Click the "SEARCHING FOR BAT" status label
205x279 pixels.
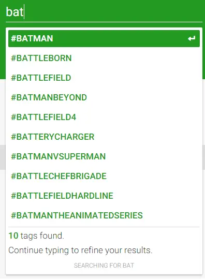pos(104,266)
